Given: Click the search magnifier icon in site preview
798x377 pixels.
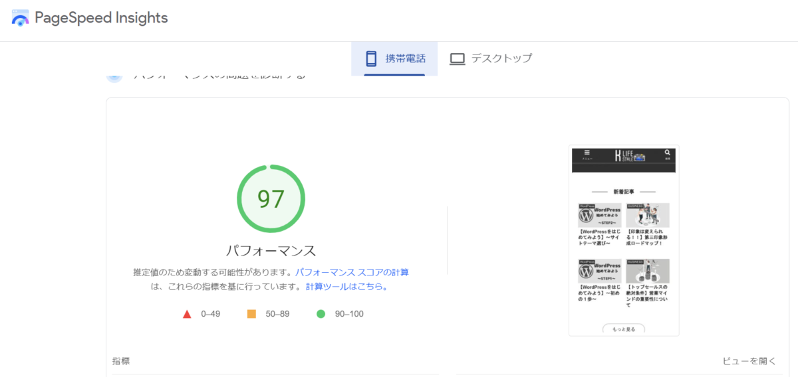Looking at the screenshot, I should (667, 155).
